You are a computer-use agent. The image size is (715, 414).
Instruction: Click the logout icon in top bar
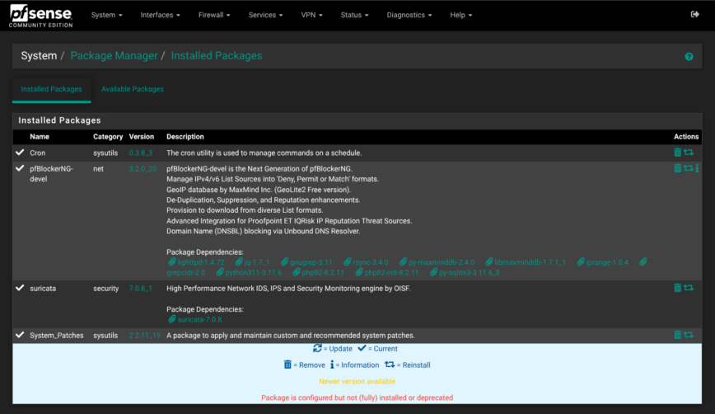pos(695,15)
